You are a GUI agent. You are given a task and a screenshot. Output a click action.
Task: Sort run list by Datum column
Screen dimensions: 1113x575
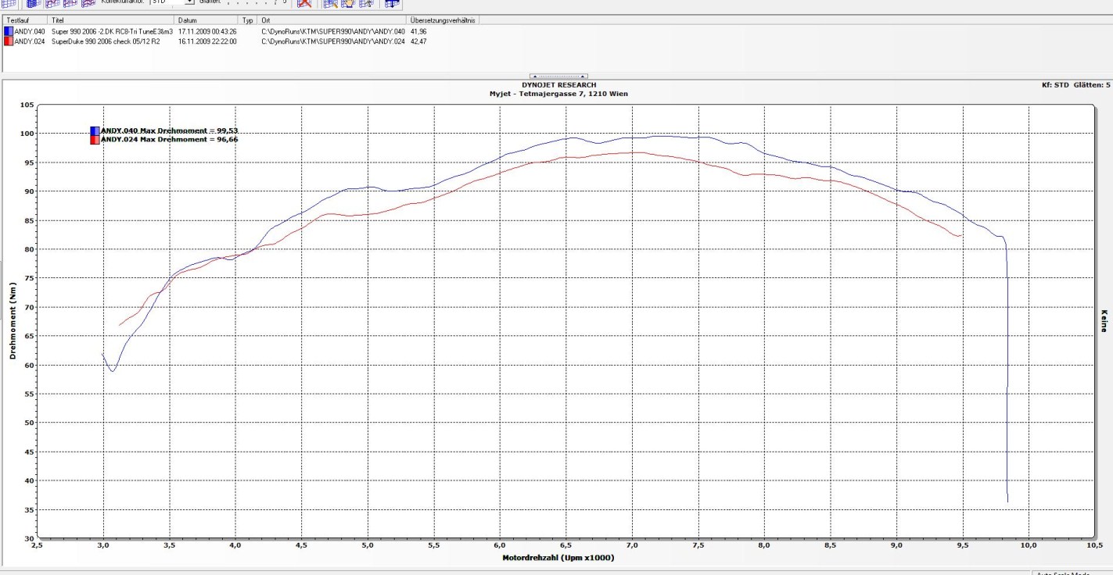pyautogui.click(x=205, y=20)
